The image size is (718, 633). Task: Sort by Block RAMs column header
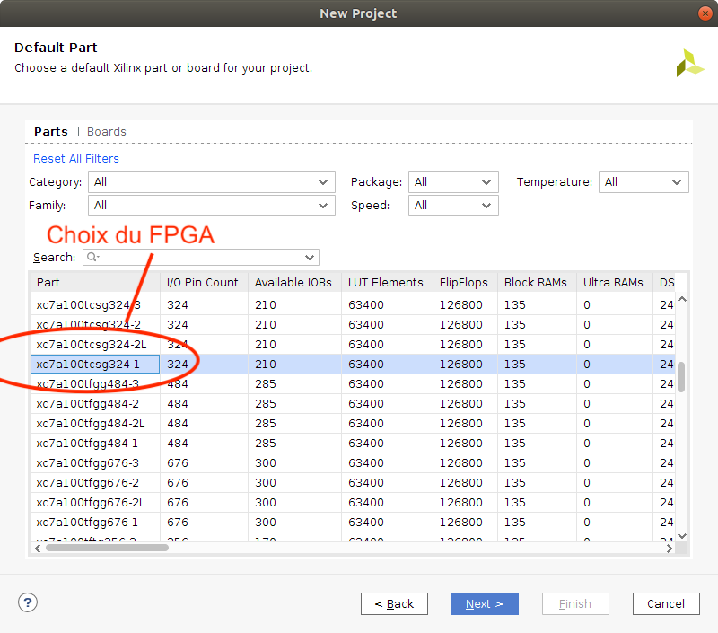pyautogui.click(x=537, y=283)
